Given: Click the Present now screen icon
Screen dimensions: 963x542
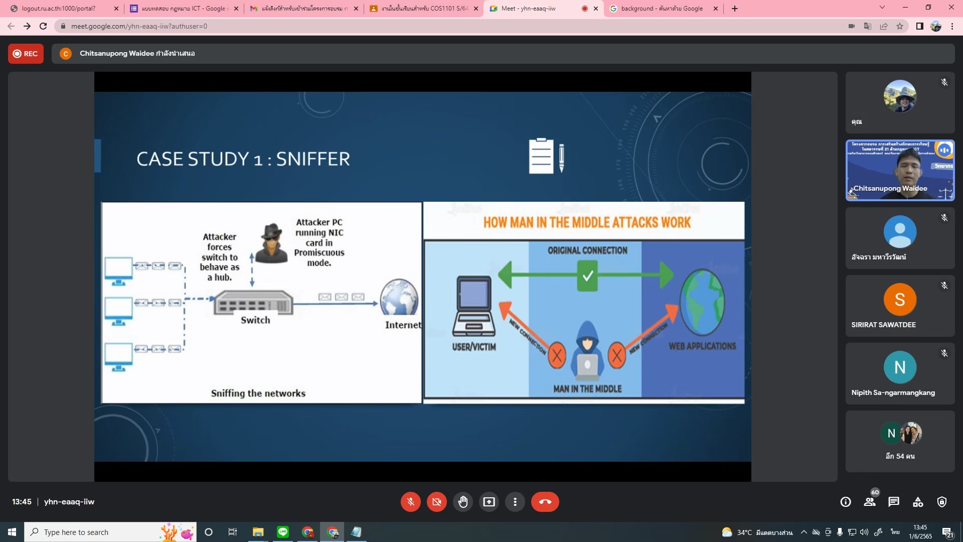Looking at the screenshot, I should coord(489,502).
